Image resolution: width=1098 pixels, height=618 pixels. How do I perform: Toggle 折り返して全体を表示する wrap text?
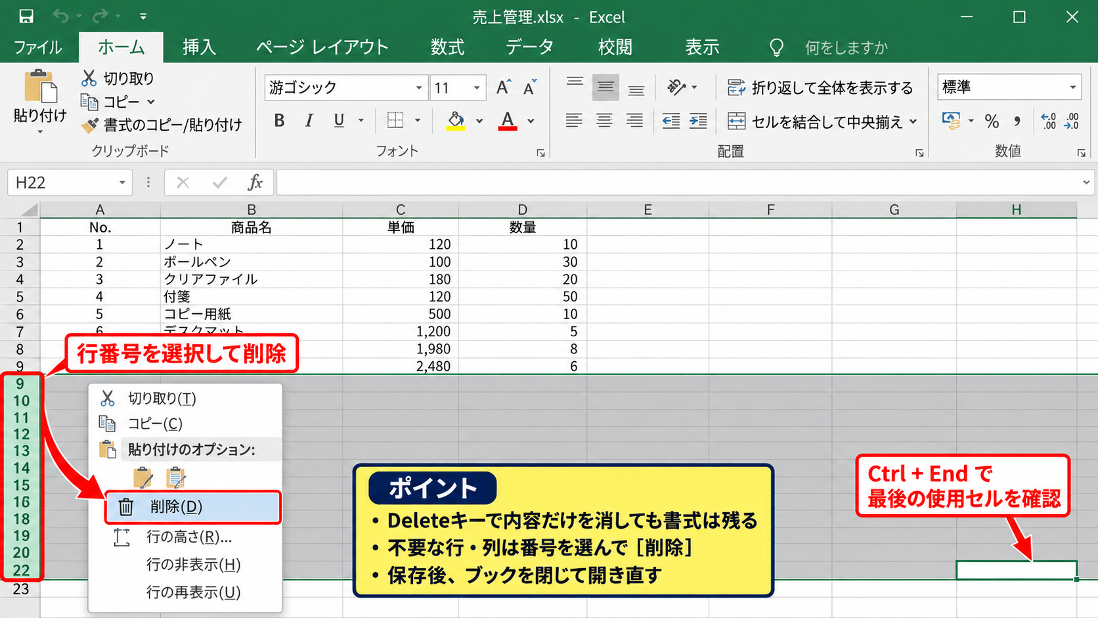820,87
